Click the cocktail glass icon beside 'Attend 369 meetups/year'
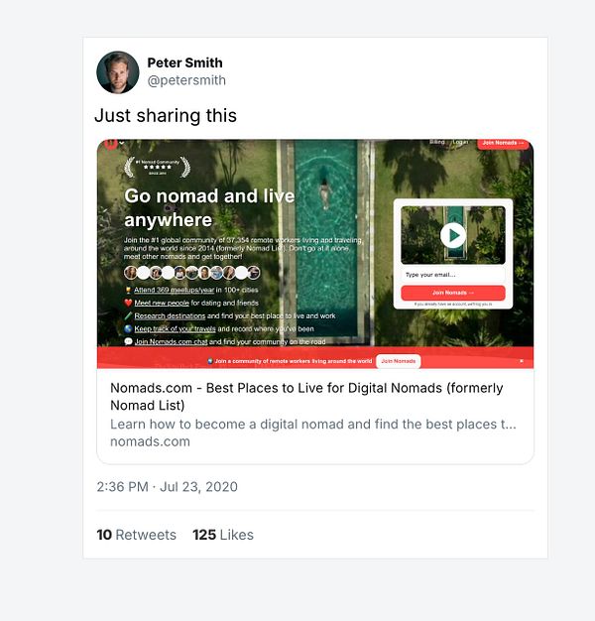Image resolution: width=595 pixels, height=621 pixels. pyautogui.click(x=128, y=291)
